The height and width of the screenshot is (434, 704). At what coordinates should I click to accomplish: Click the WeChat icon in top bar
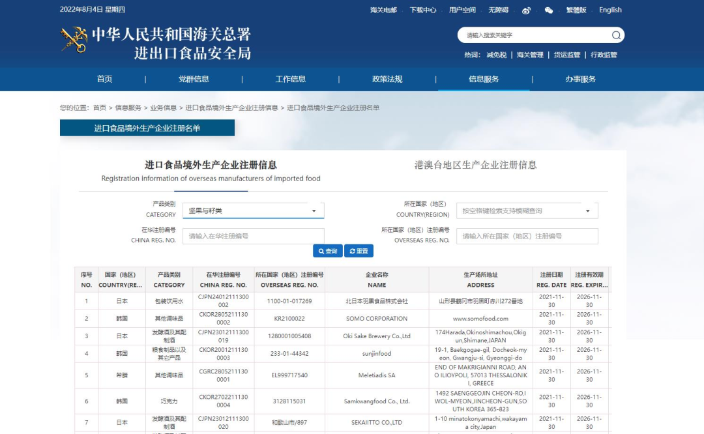point(549,10)
